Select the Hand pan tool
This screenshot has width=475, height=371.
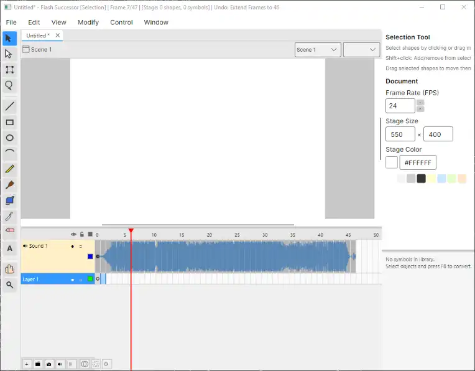(9, 269)
